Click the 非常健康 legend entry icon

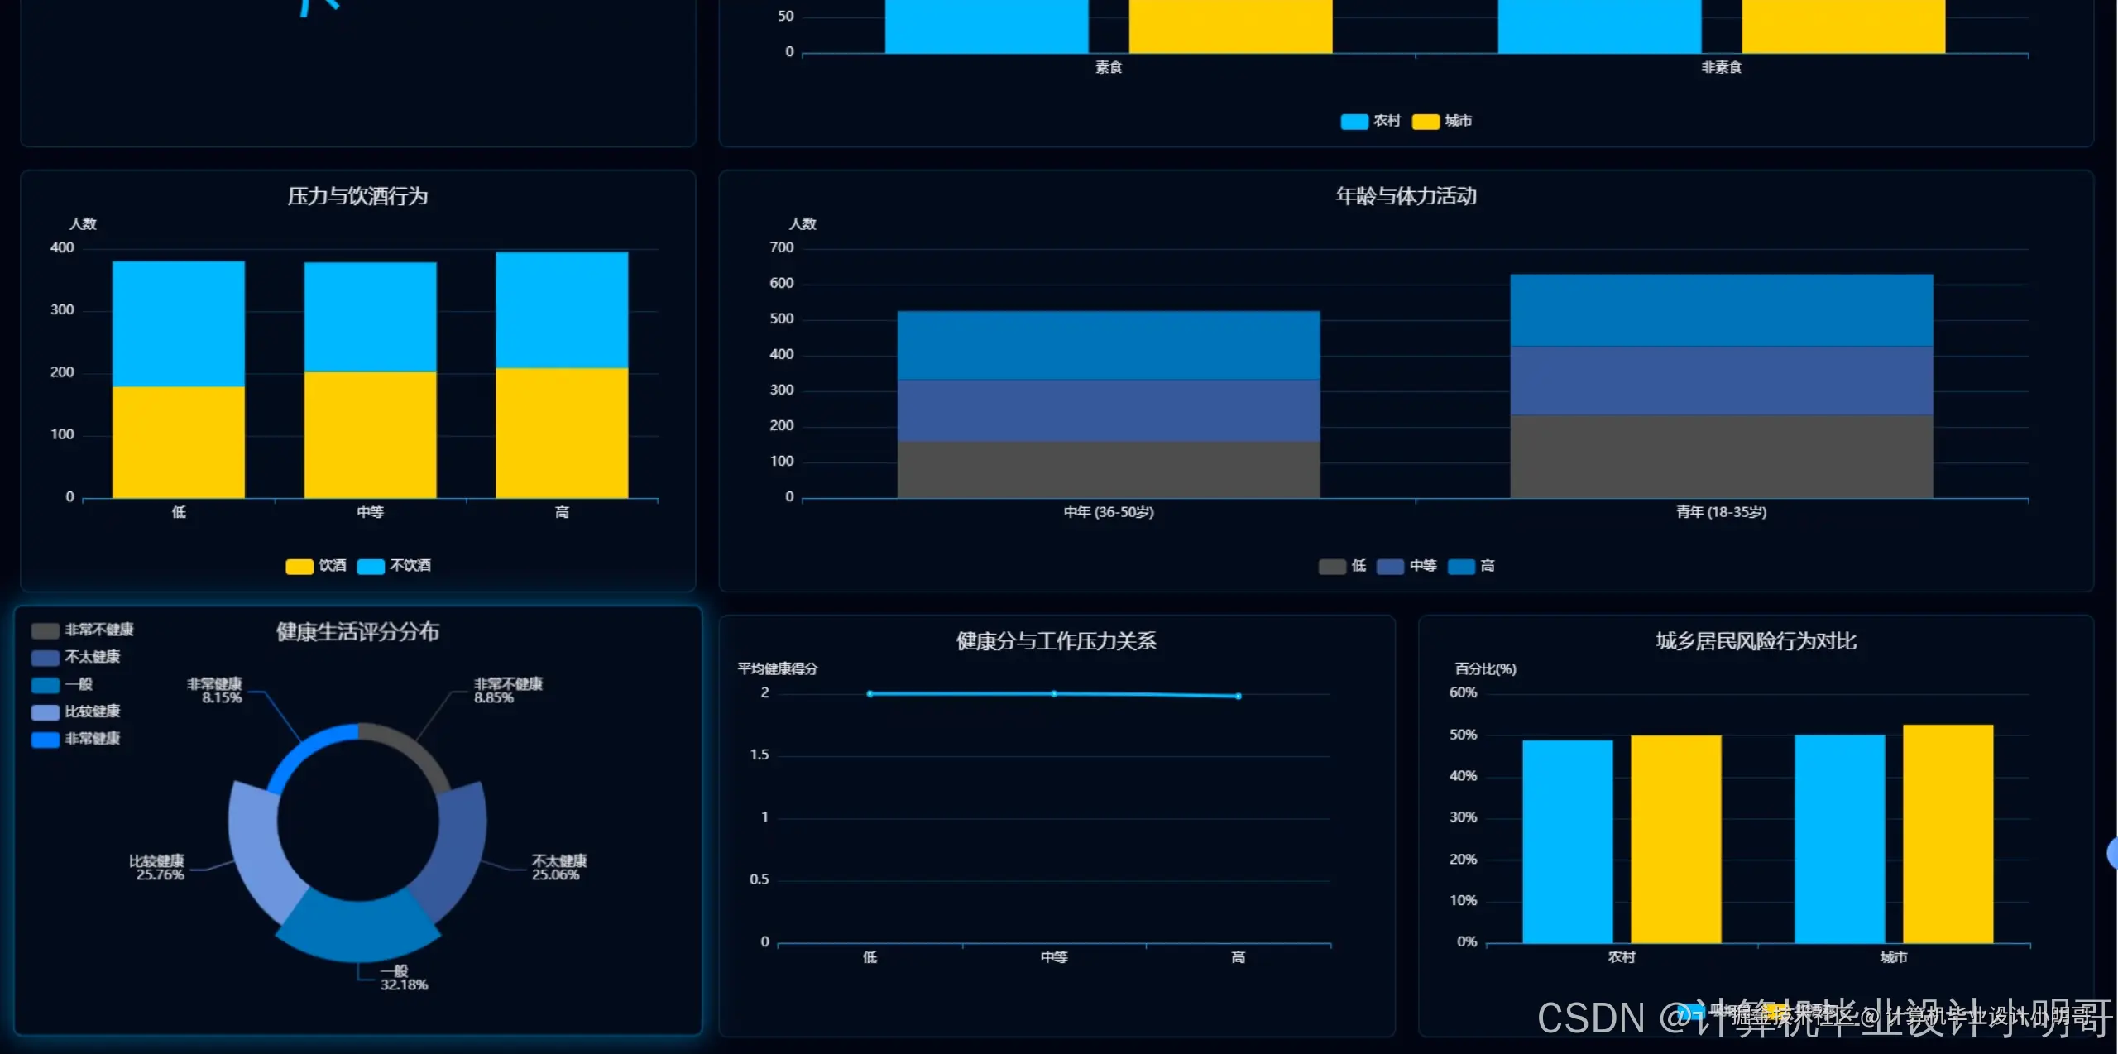(46, 740)
